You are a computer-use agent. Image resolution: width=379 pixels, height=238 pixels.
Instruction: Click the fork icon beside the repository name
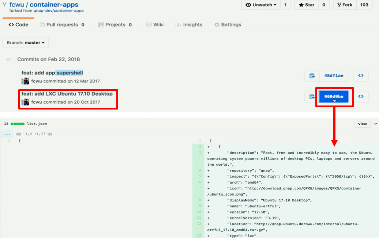point(4,4)
